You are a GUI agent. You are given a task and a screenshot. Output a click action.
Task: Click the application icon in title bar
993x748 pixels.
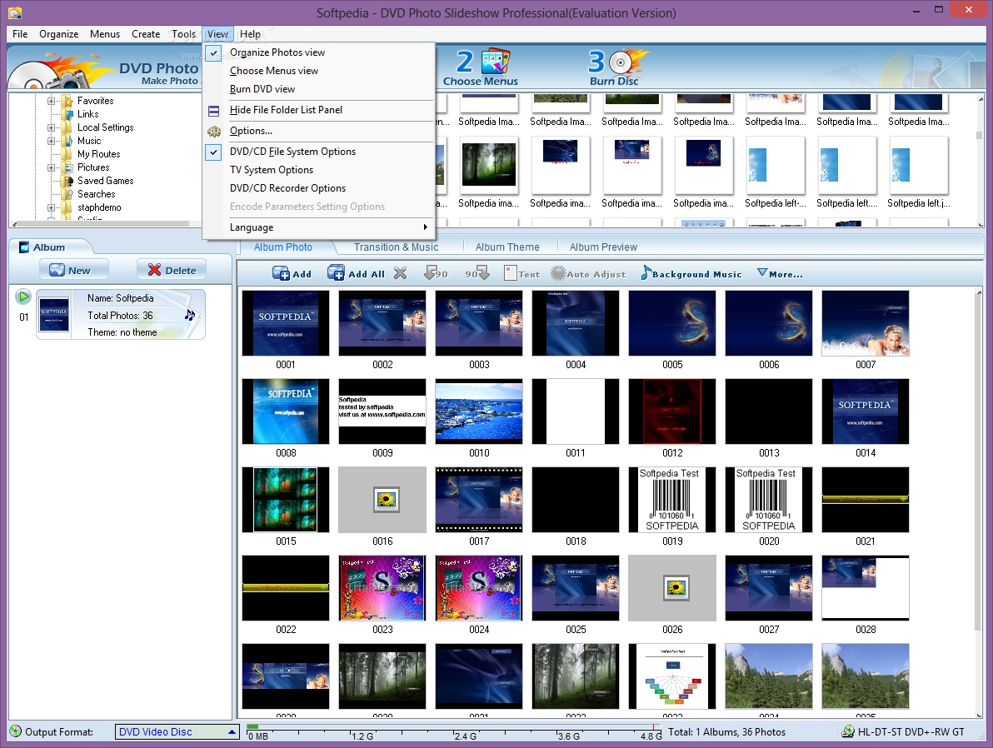click(14, 12)
